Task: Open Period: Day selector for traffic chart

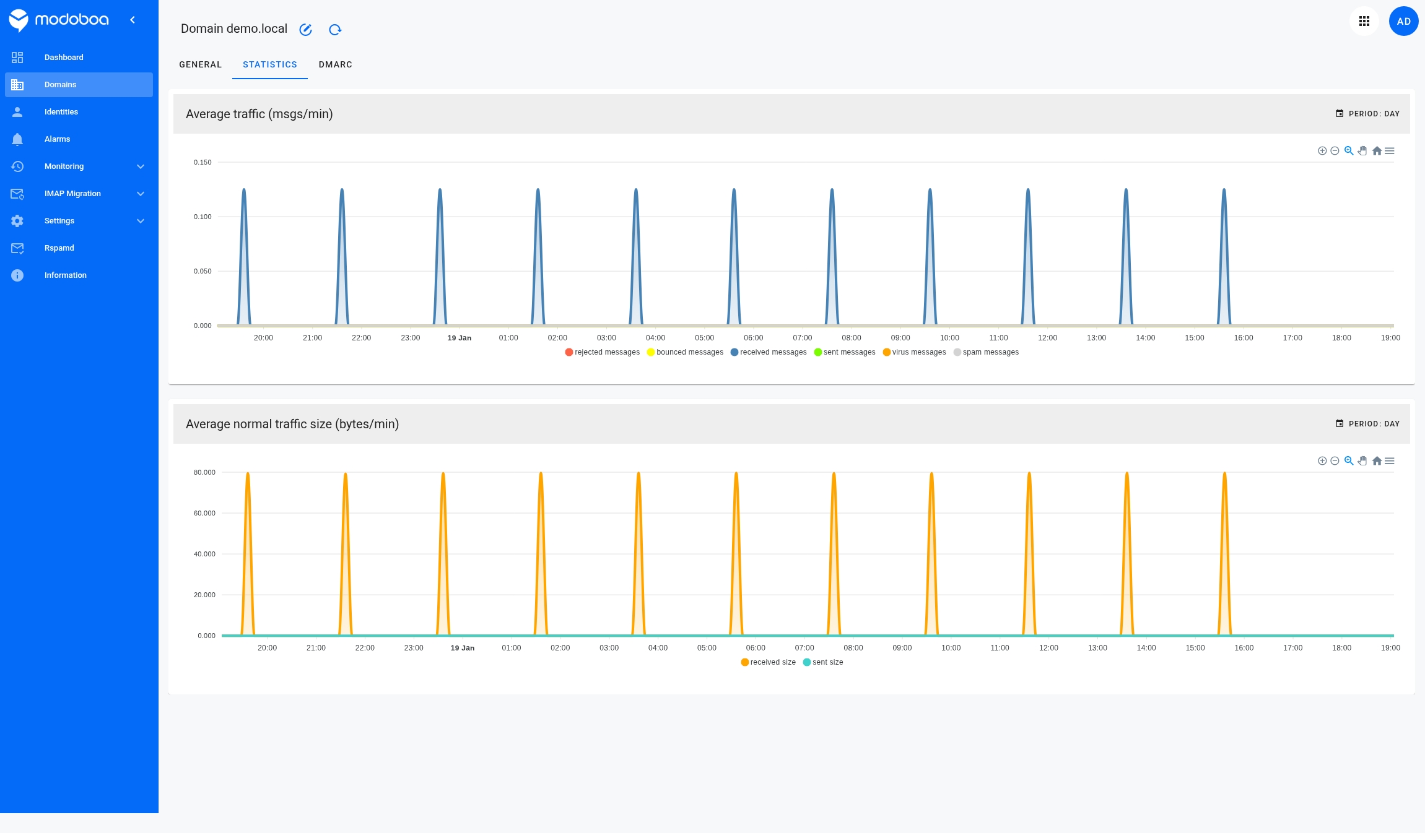Action: pyautogui.click(x=1367, y=114)
